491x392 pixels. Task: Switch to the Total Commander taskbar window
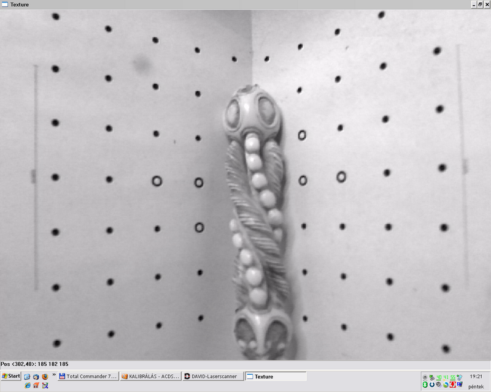click(88, 376)
